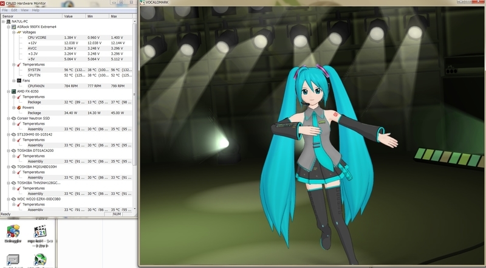Screen dimensions: 486x268
Task: Click the Sensor column header
Action: [32, 16]
